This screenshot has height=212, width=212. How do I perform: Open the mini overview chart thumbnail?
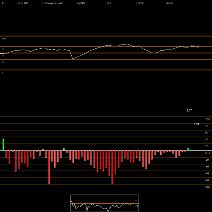pos(105,203)
